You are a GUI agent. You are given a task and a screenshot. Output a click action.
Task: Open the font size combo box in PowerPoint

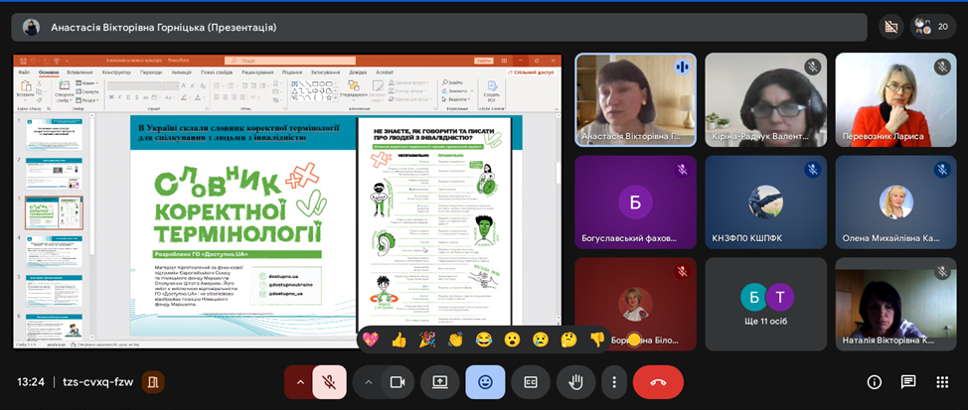point(171,86)
